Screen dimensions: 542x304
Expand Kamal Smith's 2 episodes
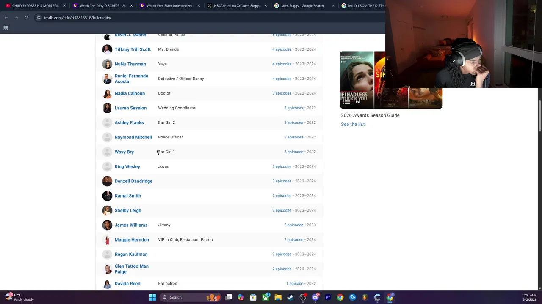point(282,196)
